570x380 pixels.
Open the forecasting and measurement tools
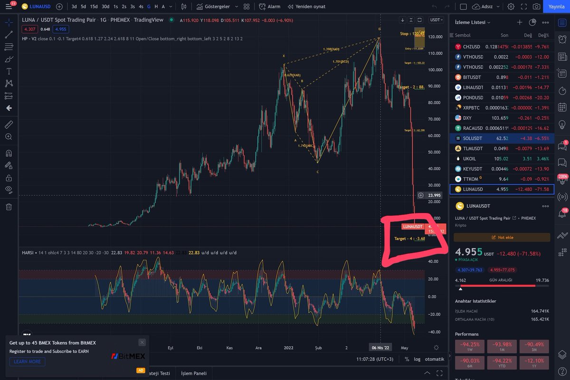(9, 95)
